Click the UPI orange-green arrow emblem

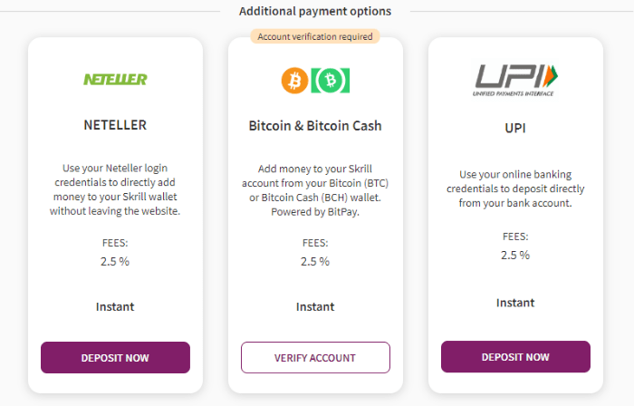(551, 75)
